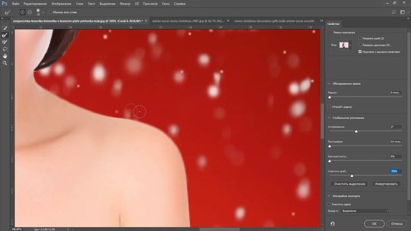Open the Выделение menu
The width and height of the screenshot is (411, 231).
107,4
